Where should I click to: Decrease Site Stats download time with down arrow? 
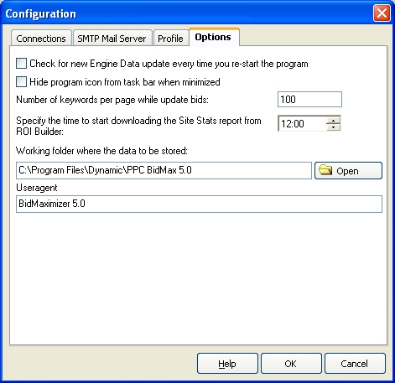click(333, 127)
